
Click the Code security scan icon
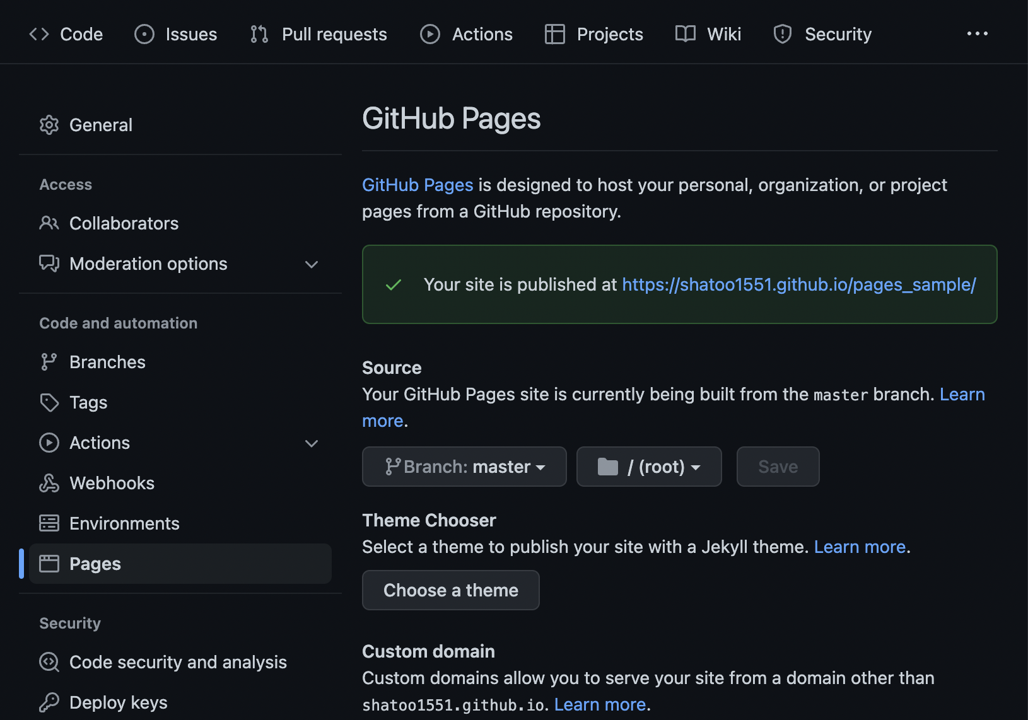point(49,662)
